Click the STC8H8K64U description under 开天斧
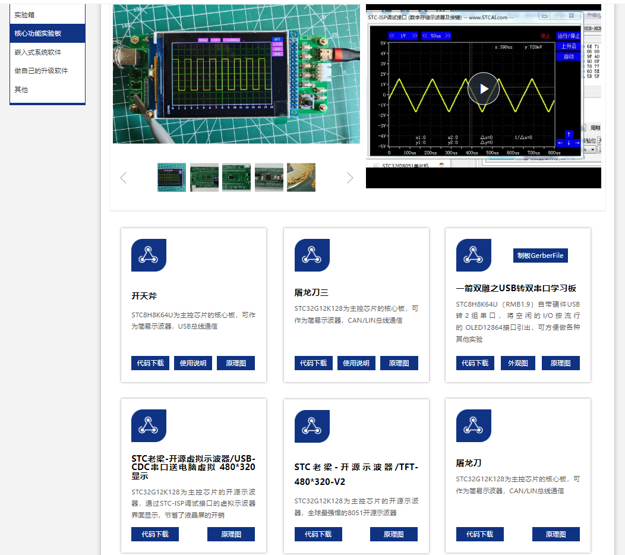 tap(194, 320)
